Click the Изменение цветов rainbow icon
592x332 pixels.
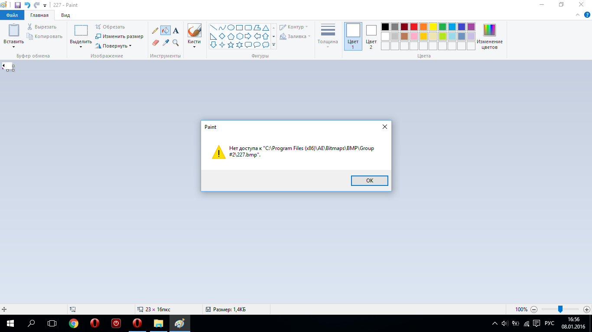click(489, 30)
